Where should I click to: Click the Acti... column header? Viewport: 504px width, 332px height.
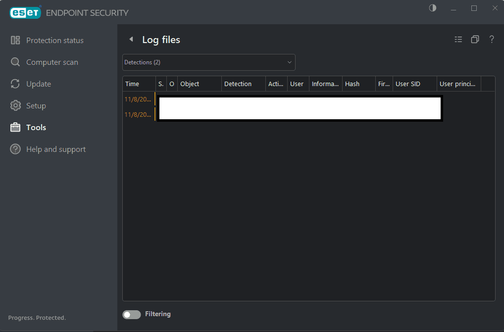pyautogui.click(x=276, y=84)
